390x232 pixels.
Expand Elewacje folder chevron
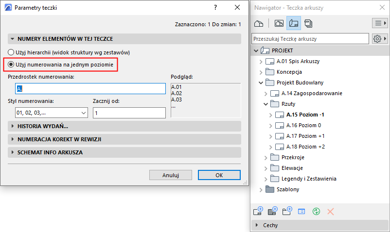[x=266, y=168]
